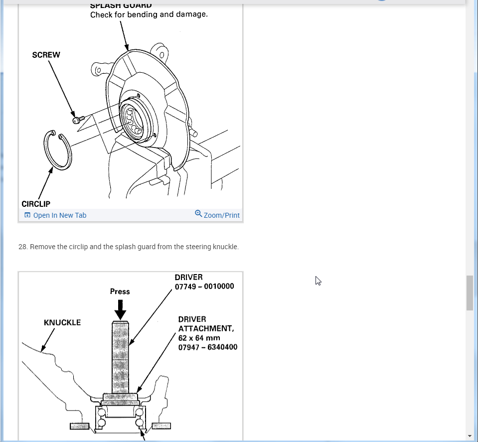This screenshot has height=442, width=478.
Task: Click the CIRCLIP label in the diagram
Action: (36, 204)
